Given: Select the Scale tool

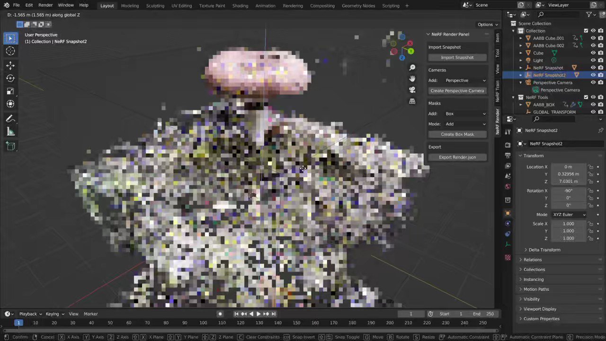Looking at the screenshot, I should tap(10, 91).
